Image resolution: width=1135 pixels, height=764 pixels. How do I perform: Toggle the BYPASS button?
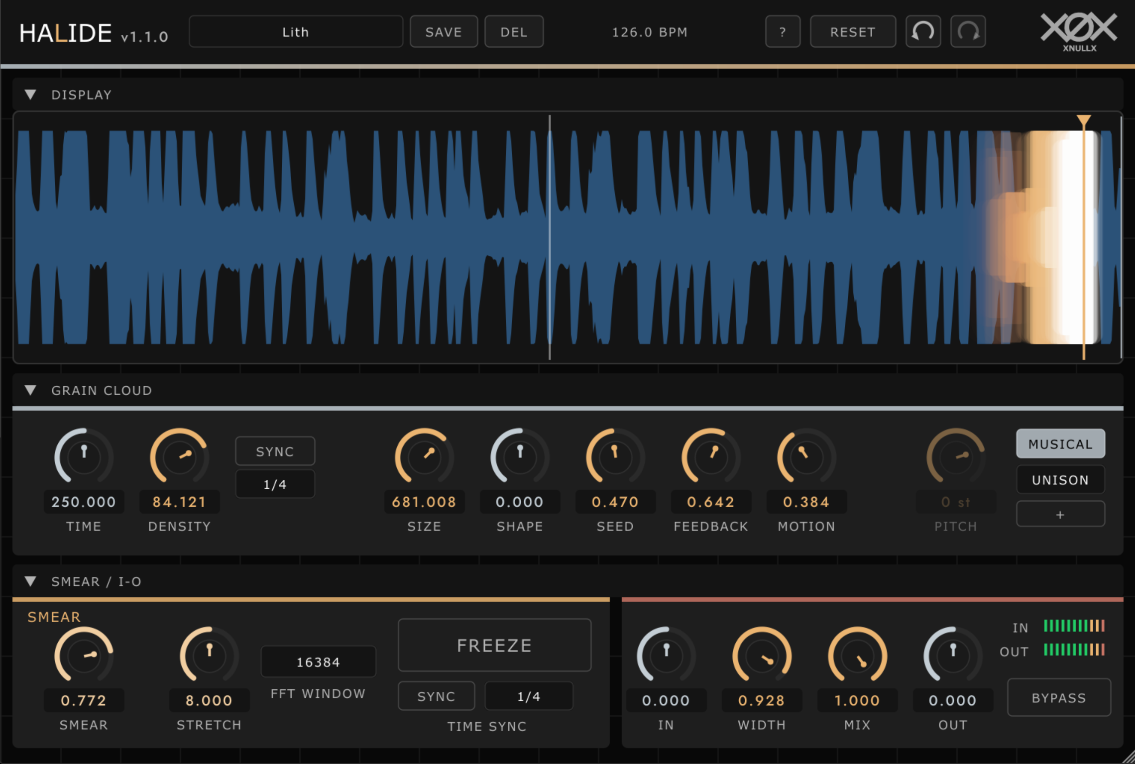point(1059,698)
